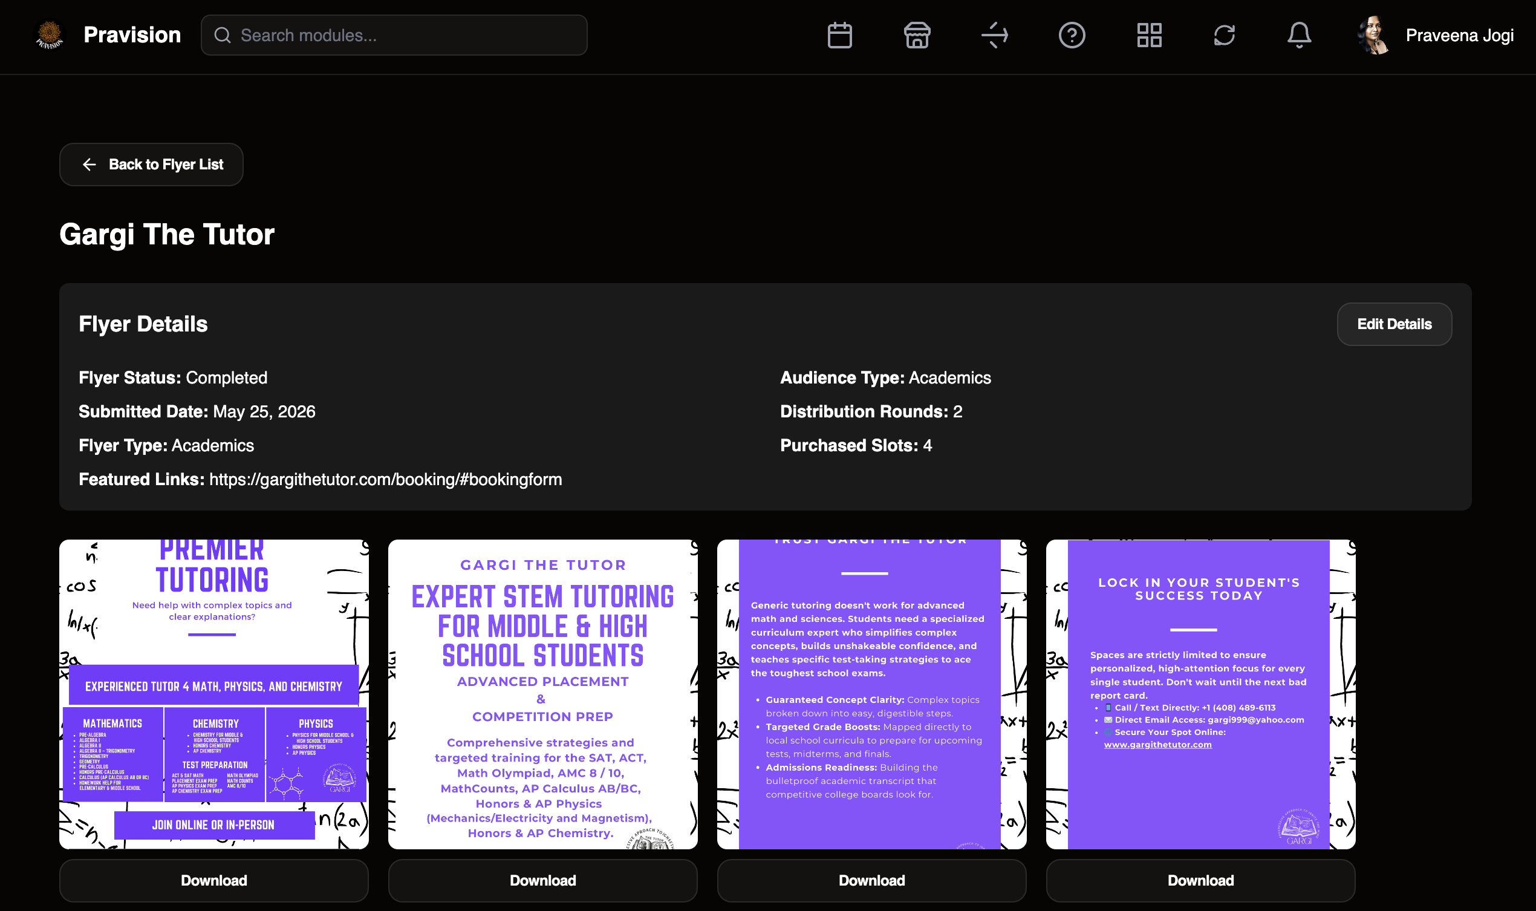
Task: Download the Trust Gargi The Tutor flyer
Action: (871, 880)
